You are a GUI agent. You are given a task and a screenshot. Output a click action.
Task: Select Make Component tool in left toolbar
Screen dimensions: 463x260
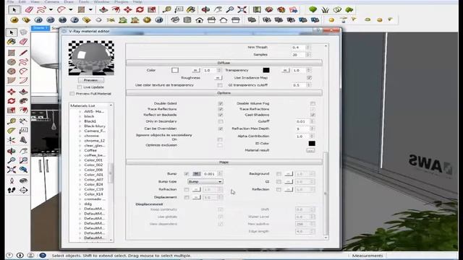pyautogui.click(x=23, y=32)
